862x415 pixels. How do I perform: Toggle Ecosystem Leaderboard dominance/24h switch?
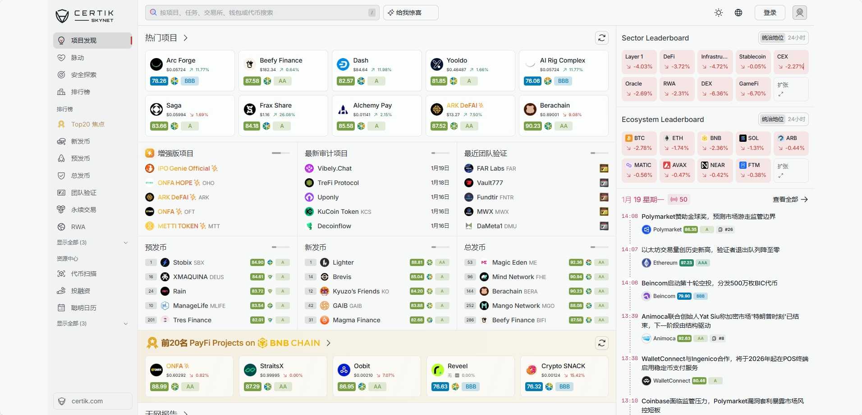[x=783, y=119]
